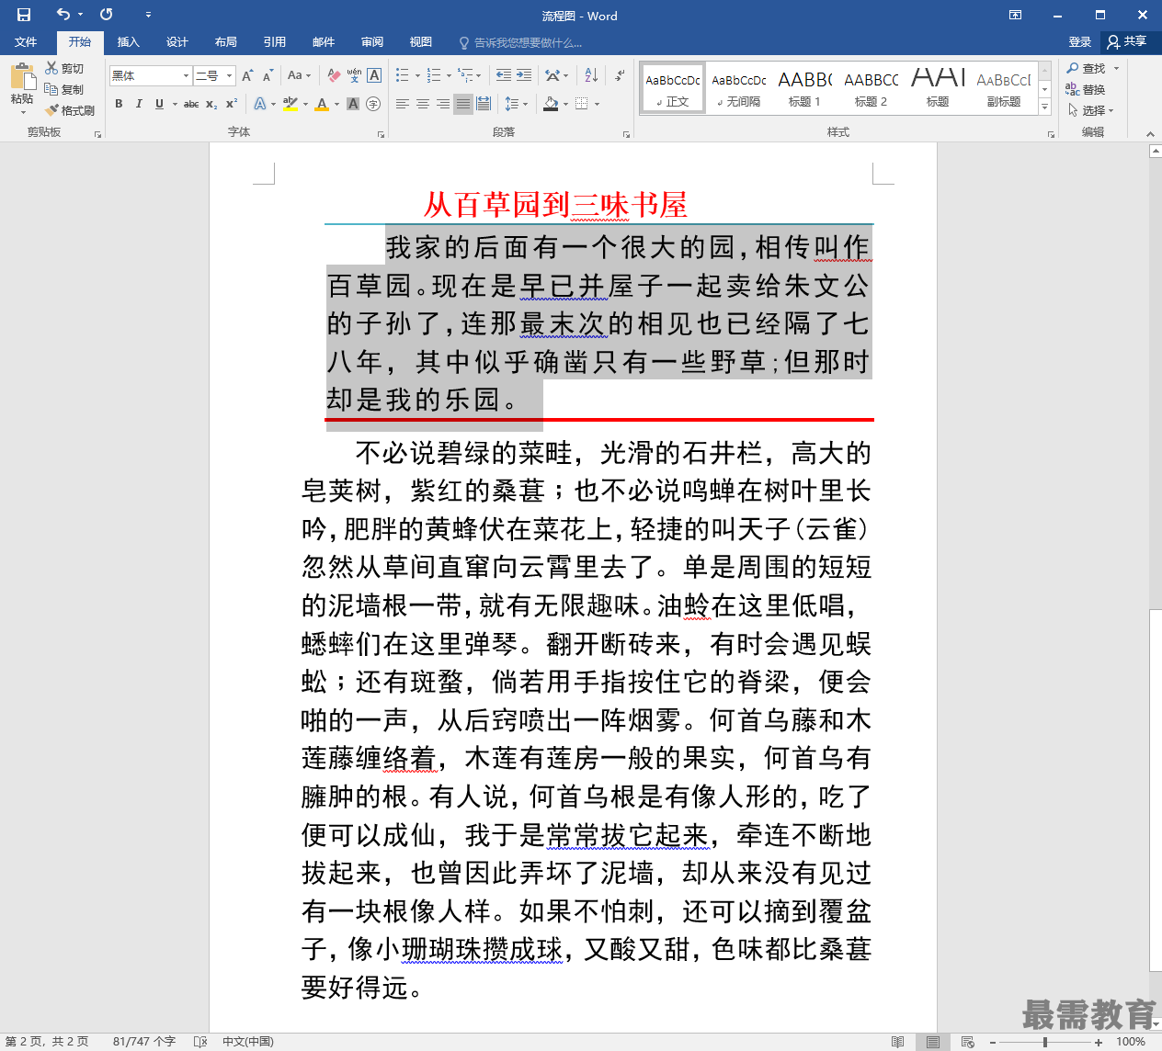The image size is (1162, 1051).
Task: Click the Redo icon in title bar
Action: pos(107,15)
